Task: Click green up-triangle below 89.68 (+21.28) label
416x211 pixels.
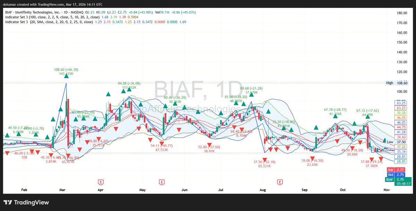Action: pyautogui.click(x=252, y=94)
